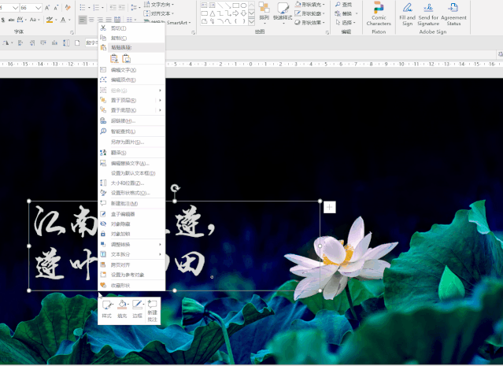Choose 新建批注 (New Comment) in context menu

pos(131,203)
